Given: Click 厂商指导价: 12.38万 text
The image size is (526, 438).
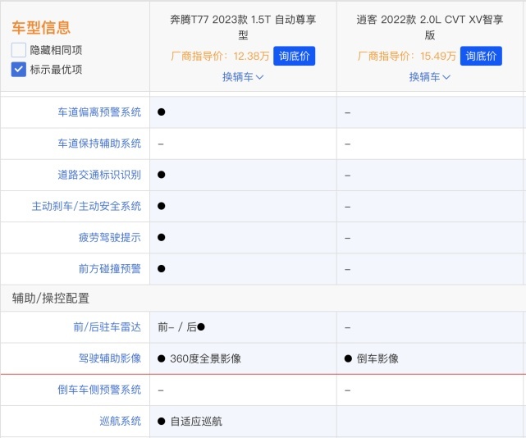Looking at the screenshot, I should coord(220,56).
